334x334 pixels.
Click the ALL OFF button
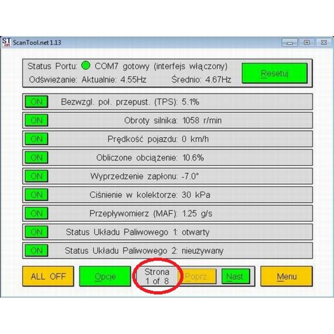click(x=48, y=277)
